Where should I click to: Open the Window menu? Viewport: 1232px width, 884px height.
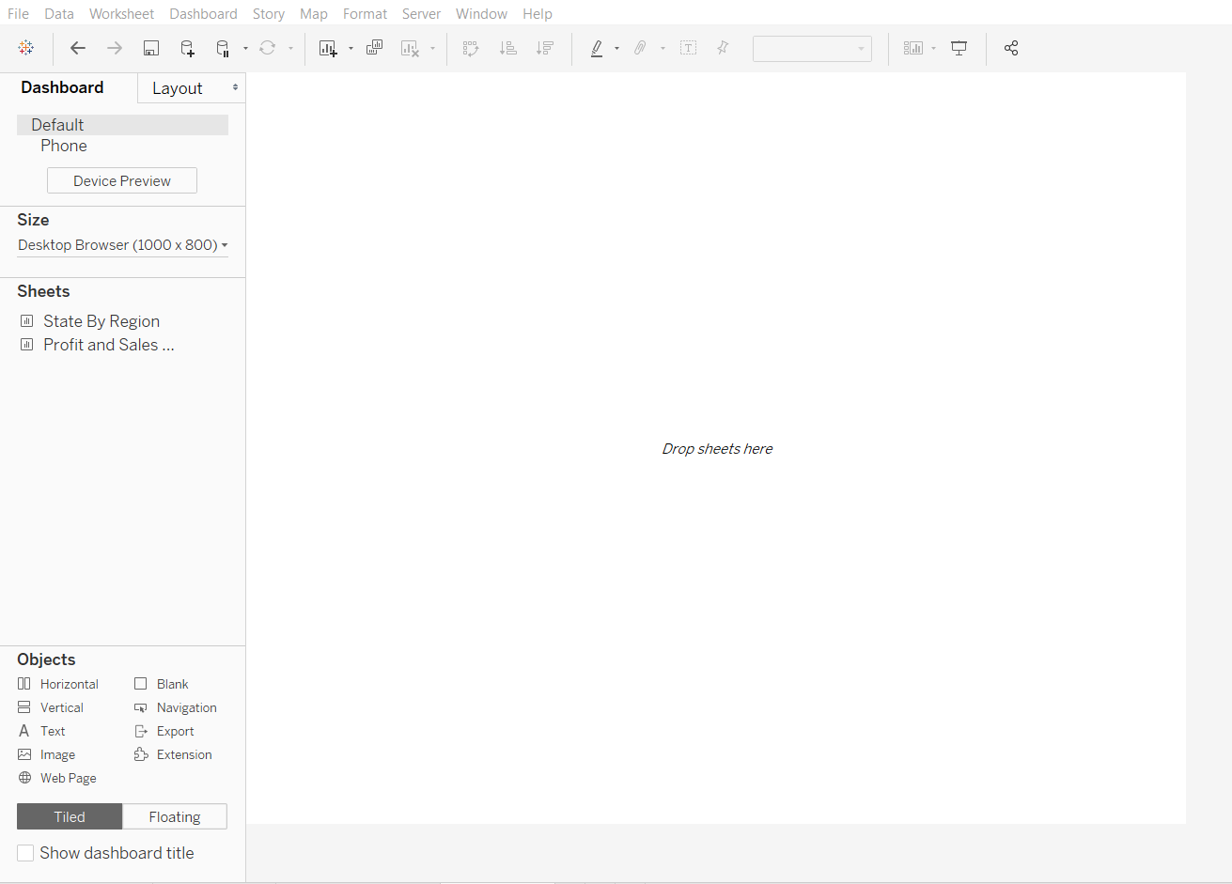[x=481, y=14]
